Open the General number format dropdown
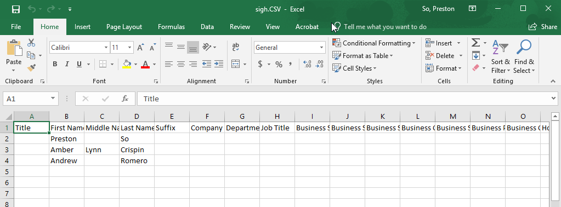The height and width of the screenshot is (207, 561). point(321,47)
